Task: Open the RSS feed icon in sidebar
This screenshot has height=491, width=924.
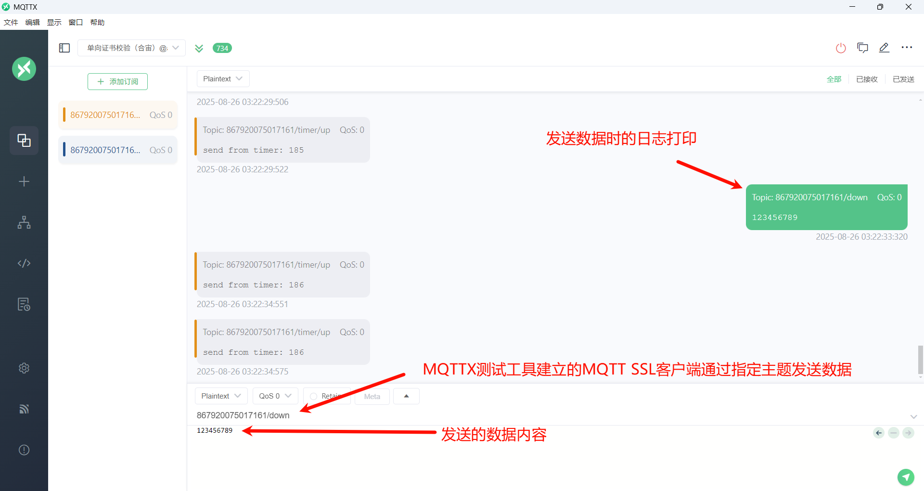Action: click(24, 409)
